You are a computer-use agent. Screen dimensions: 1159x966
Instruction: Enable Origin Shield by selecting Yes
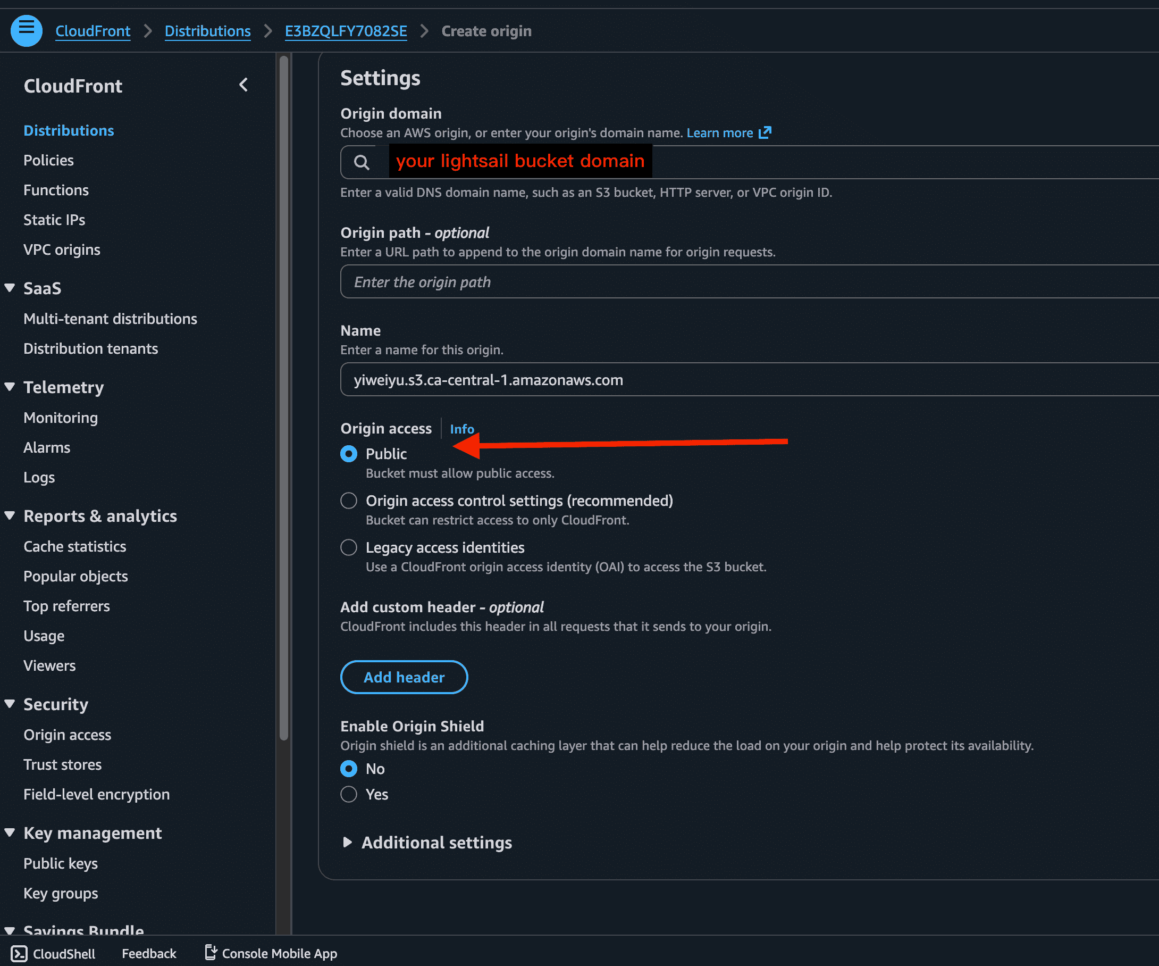click(x=349, y=794)
